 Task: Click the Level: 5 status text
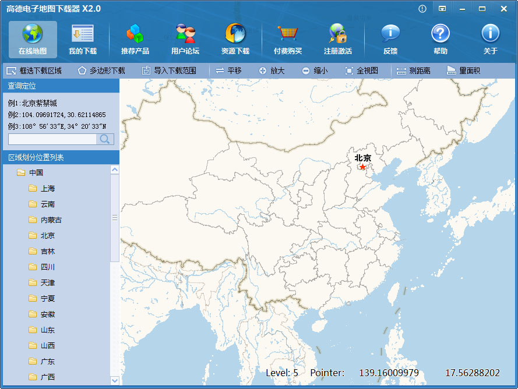click(282, 373)
